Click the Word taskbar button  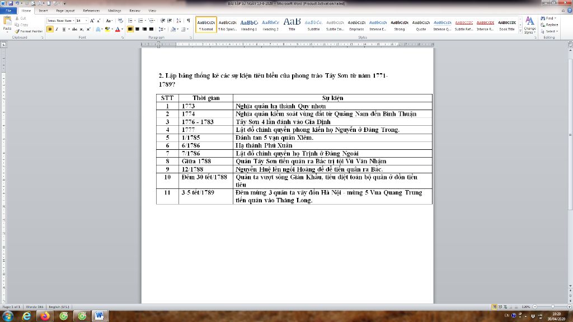coord(99,316)
